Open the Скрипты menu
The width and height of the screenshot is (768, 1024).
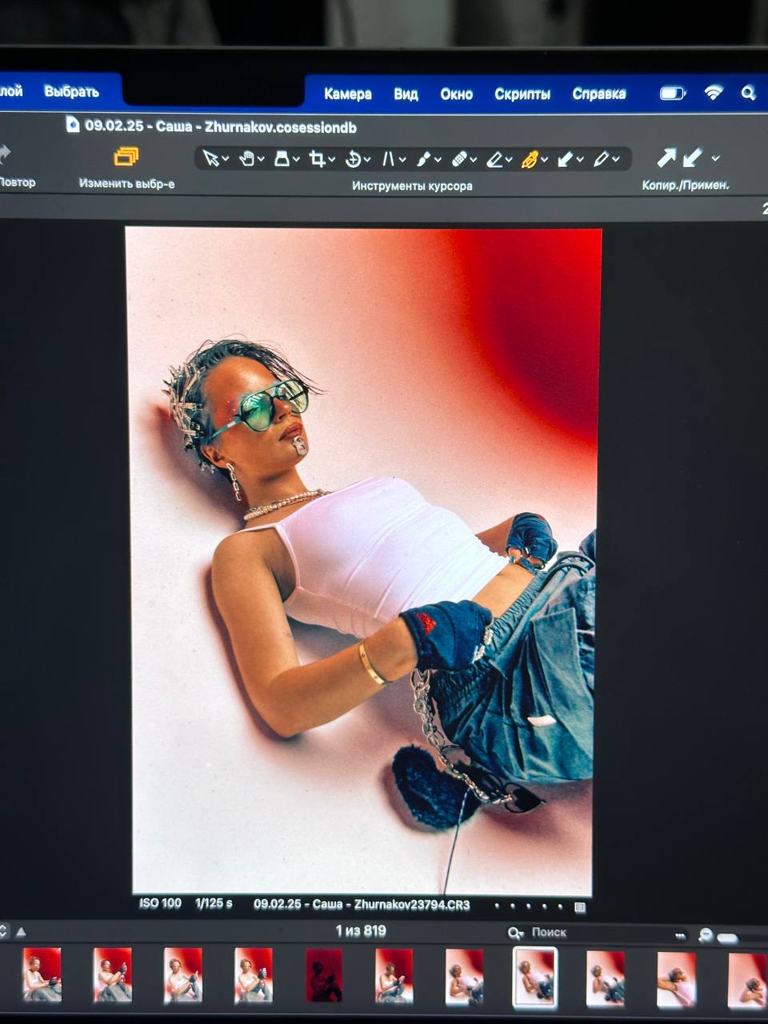(522, 94)
